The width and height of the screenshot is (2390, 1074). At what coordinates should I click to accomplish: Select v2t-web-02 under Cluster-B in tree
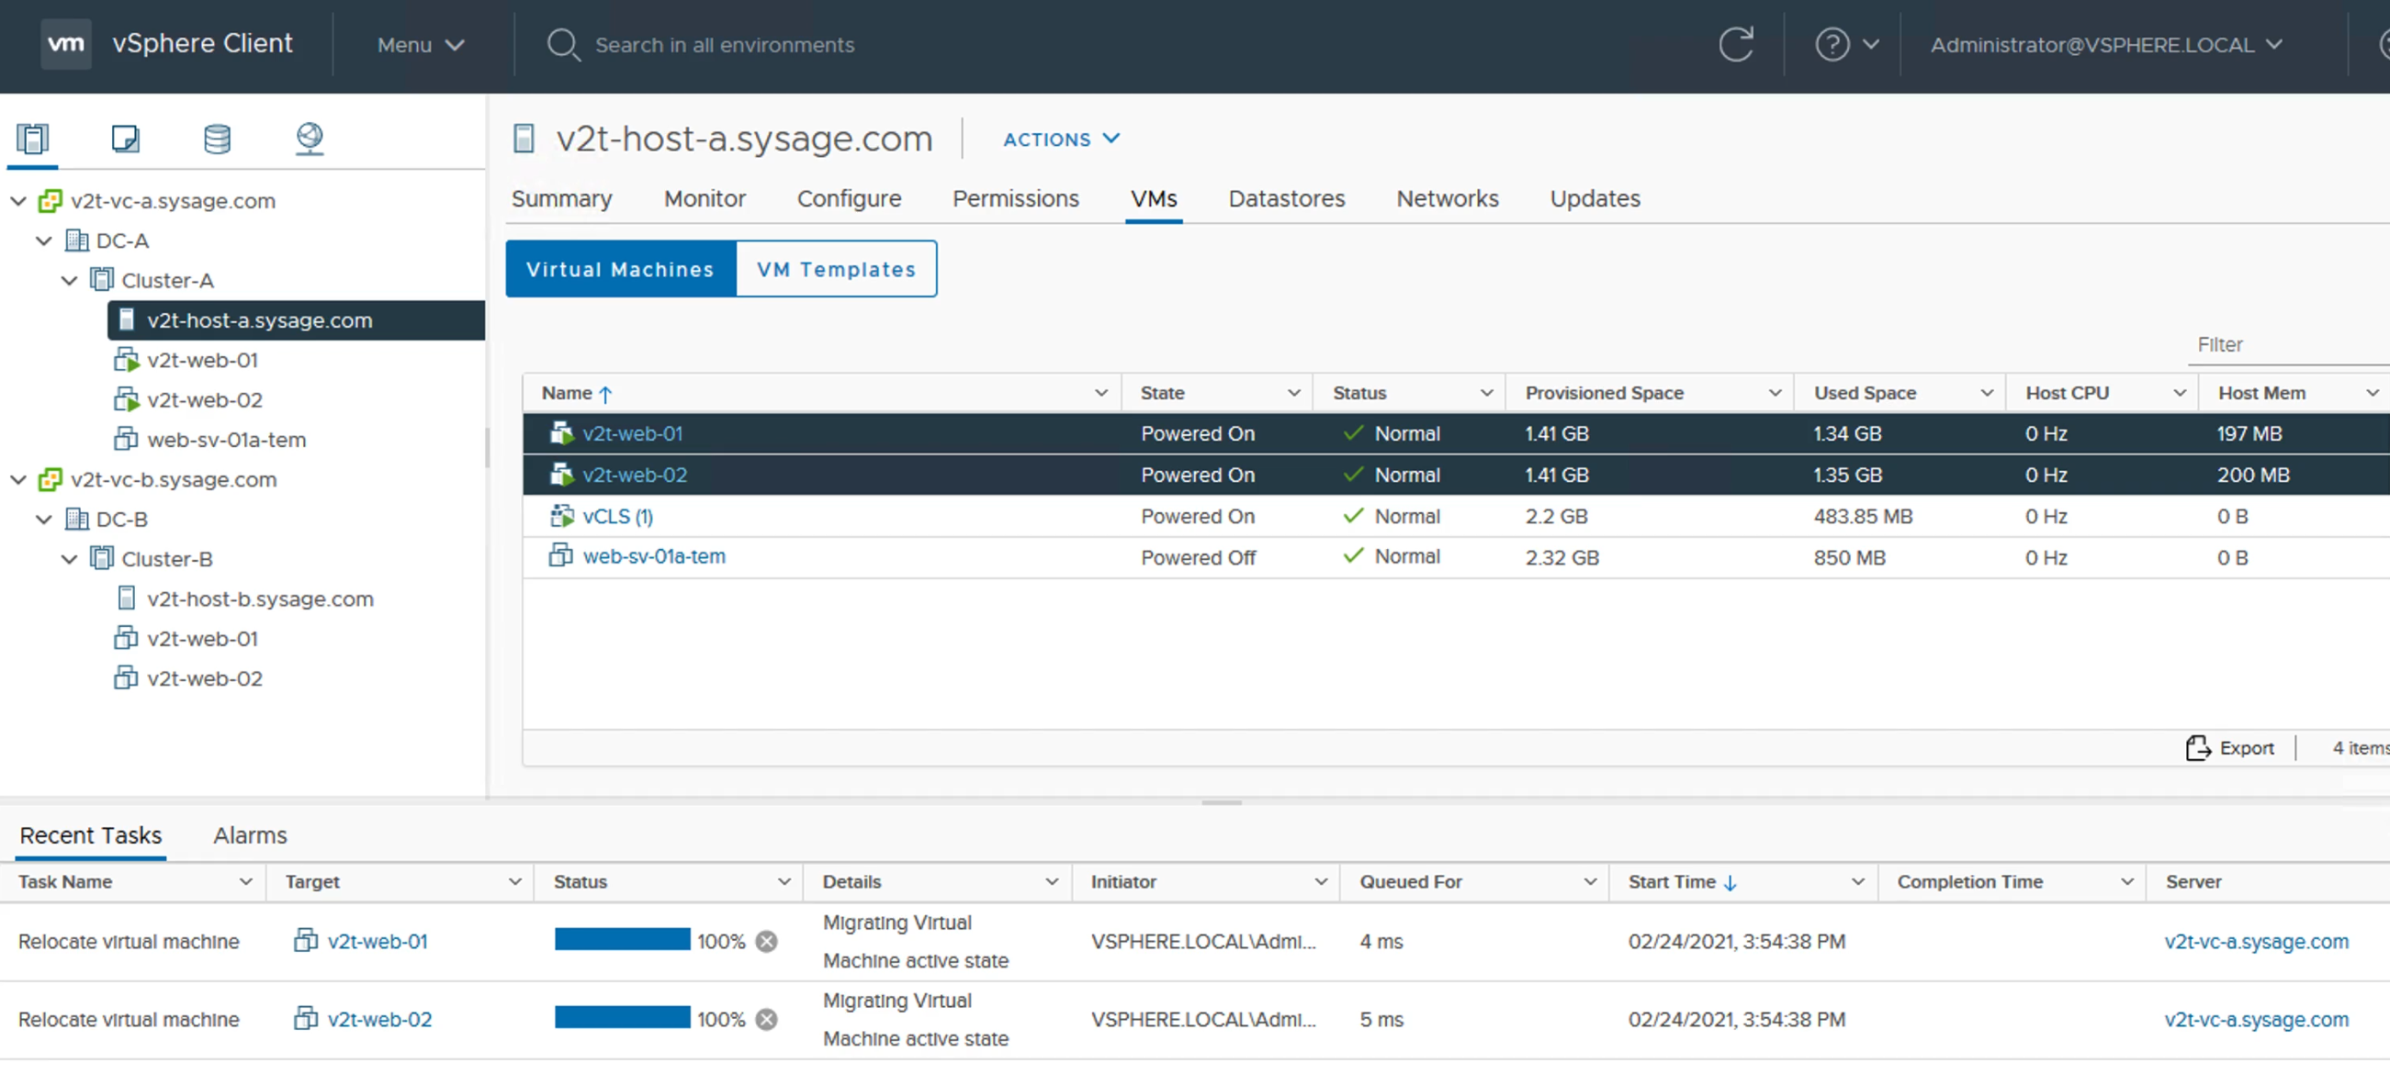click(x=204, y=678)
